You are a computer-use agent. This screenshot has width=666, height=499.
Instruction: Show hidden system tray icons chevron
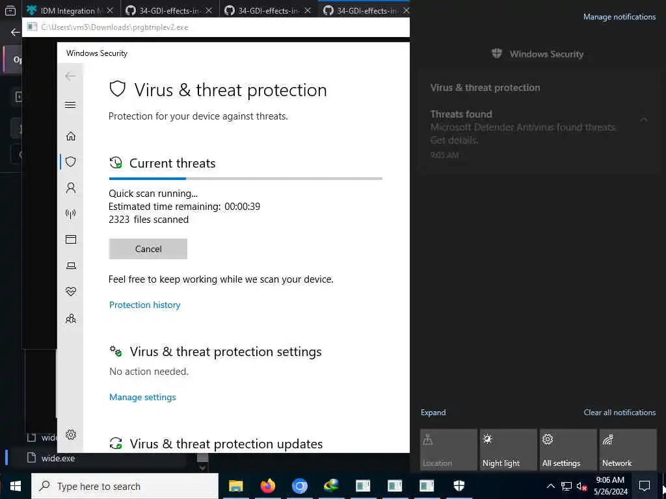550,486
